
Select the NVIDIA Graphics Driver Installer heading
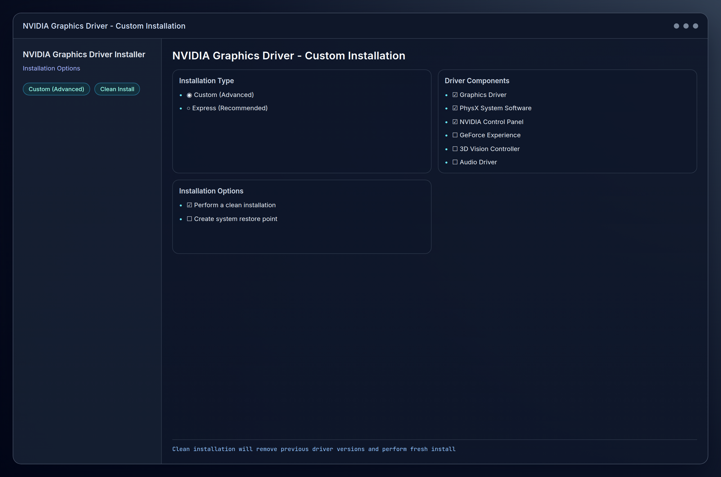[x=84, y=54]
